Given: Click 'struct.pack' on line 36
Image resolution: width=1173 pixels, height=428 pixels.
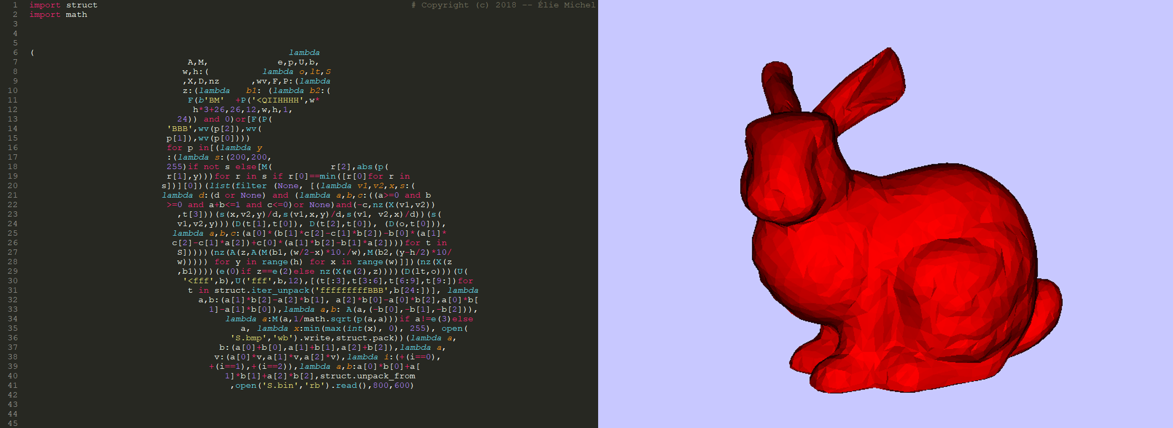Looking at the screenshot, I should coord(365,338).
